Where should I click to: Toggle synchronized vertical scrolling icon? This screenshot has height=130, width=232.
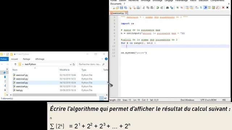[187, 8]
